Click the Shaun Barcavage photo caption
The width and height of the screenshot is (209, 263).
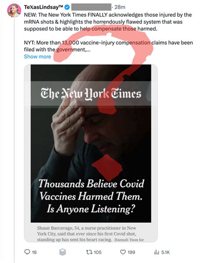click(90, 234)
